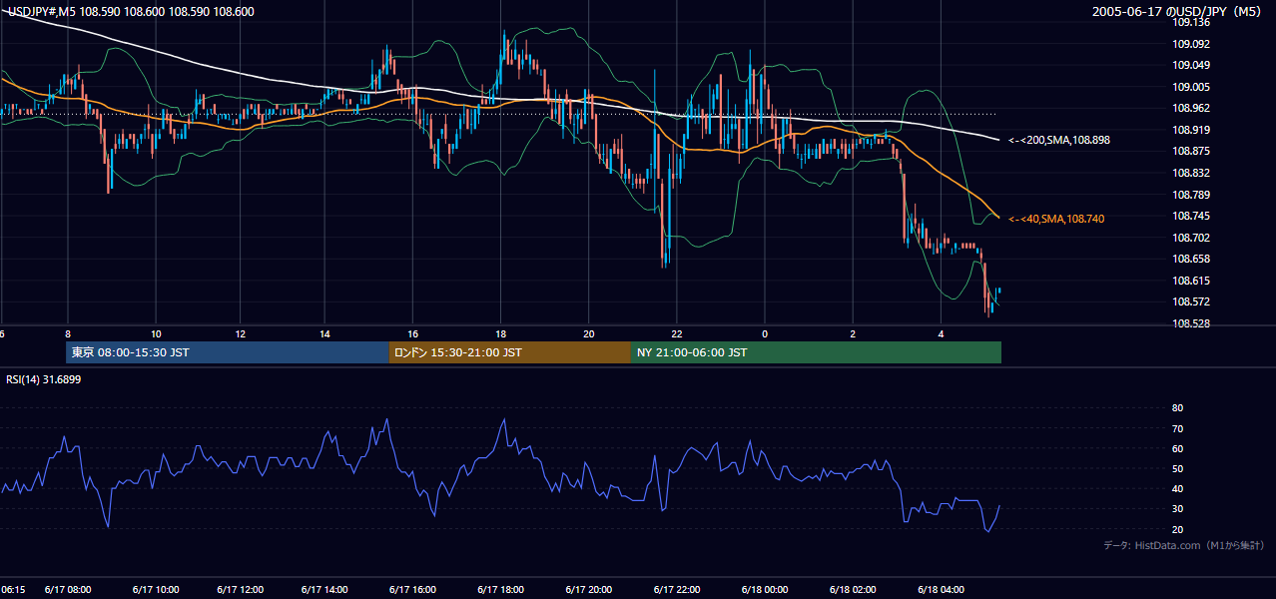
Task: Click price level 108.528 on axis
Action: click(x=1191, y=323)
